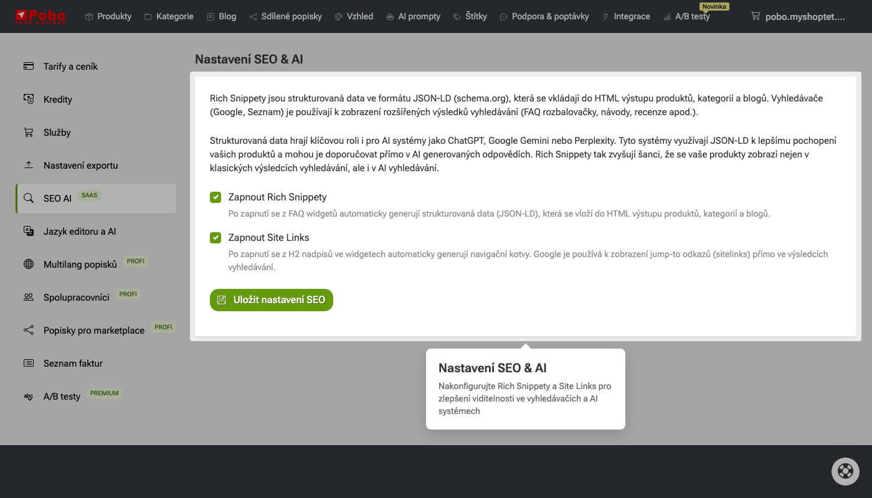Select the SEO AI sidebar item
The height and width of the screenshot is (498, 872).
click(x=57, y=199)
